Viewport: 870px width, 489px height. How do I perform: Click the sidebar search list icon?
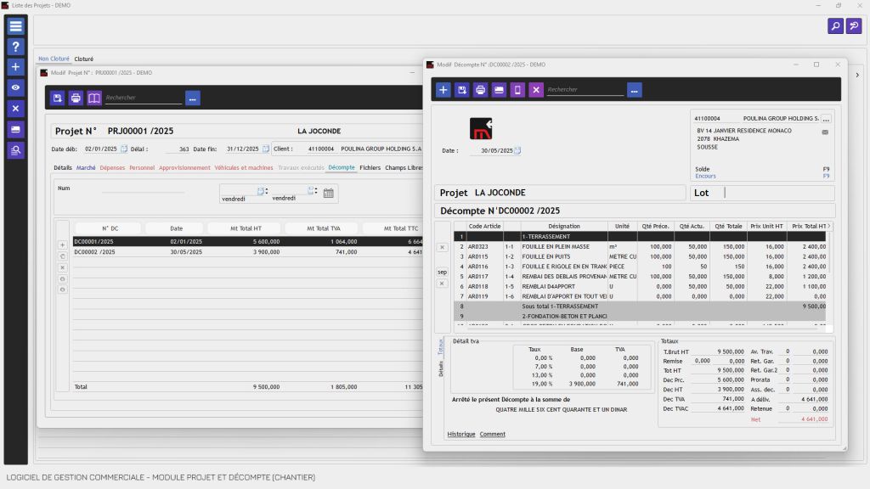15,150
